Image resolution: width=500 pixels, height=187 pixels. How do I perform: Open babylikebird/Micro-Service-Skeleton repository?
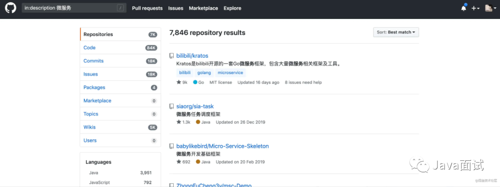[223, 146]
